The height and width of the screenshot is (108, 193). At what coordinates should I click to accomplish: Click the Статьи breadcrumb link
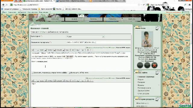(43, 32)
